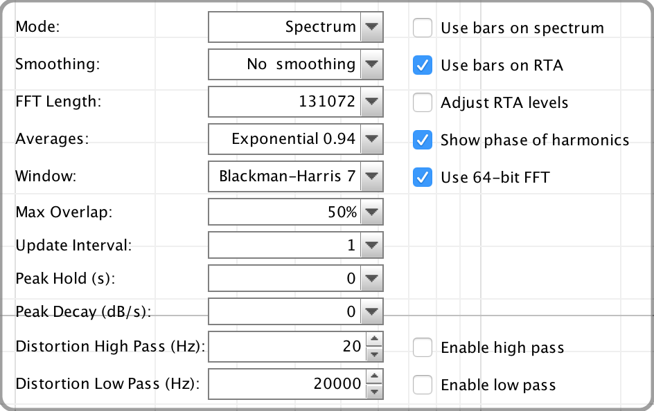Expand the Window dropdown showing Blackman-Harris 7
The image size is (654, 411).
tap(295, 176)
